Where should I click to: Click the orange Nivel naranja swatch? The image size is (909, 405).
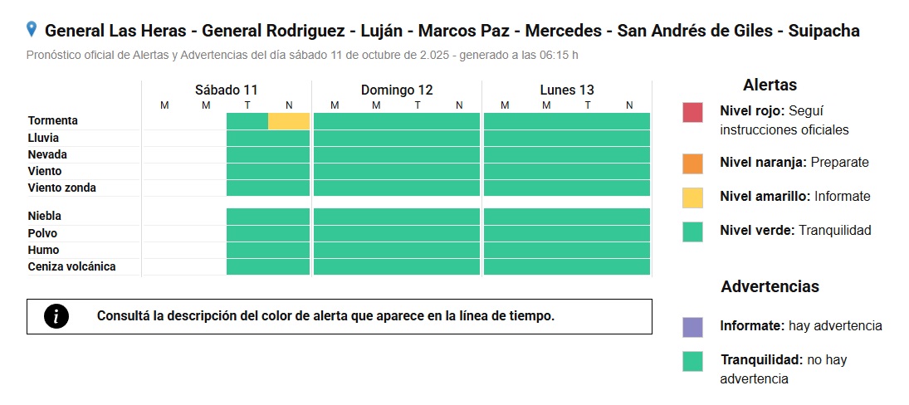pyautogui.click(x=692, y=163)
